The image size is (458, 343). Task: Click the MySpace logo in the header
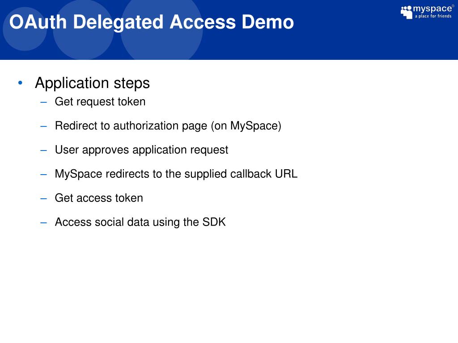(427, 12)
